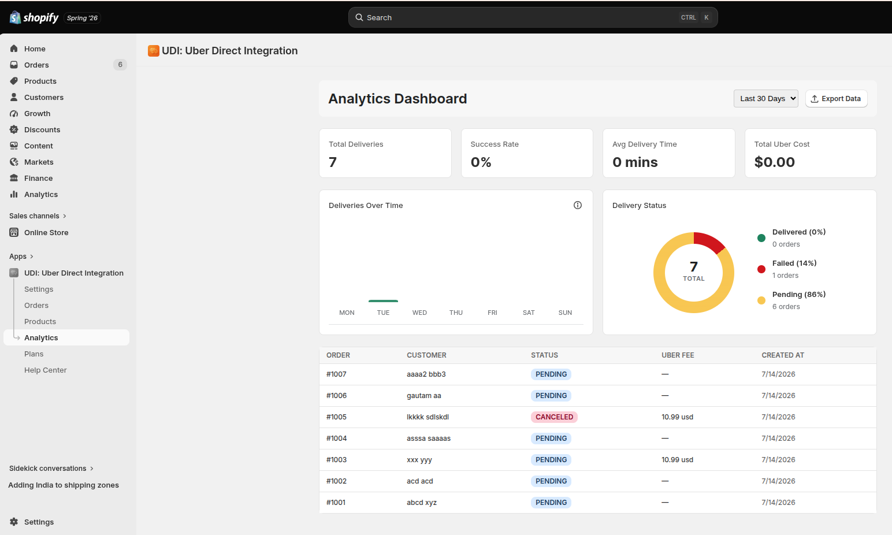The image size is (892, 535).
Task: Select UDI app Analytics subpage
Action: click(66, 337)
